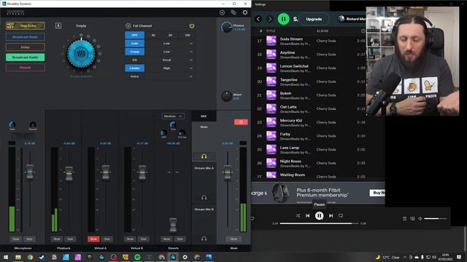467x262 pixels.
Task: Open the Limiter High dropdown
Action: click(x=170, y=68)
